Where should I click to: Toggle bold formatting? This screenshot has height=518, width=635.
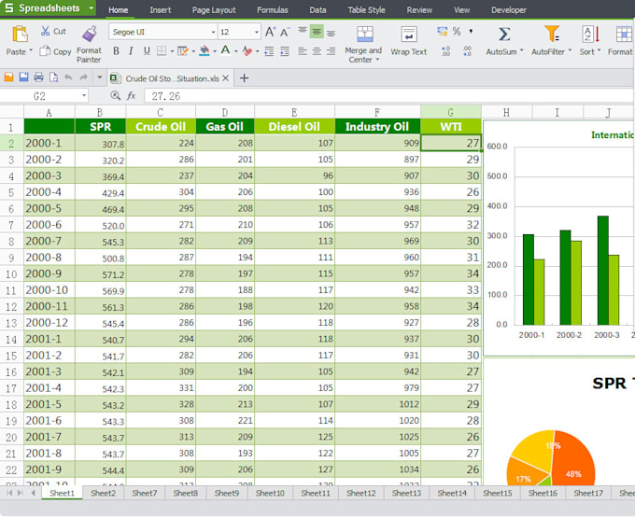point(116,51)
